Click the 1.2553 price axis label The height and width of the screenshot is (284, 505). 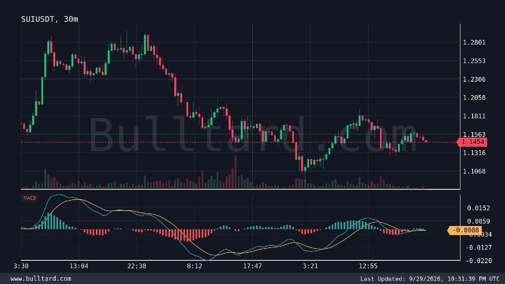tap(474, 61)
